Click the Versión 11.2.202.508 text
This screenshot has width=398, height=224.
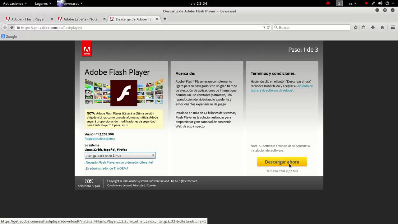click(x=99, y=134)
